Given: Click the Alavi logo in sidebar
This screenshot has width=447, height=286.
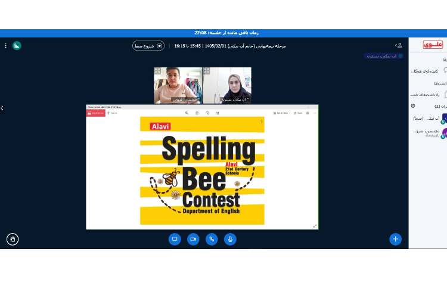Looking at the screenshot, I should [x=433, y=45].
